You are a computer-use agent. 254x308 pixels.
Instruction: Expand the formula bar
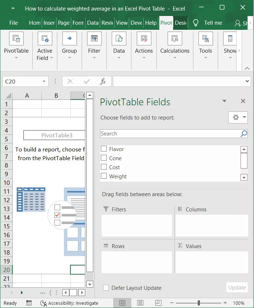tap(247, 81)
